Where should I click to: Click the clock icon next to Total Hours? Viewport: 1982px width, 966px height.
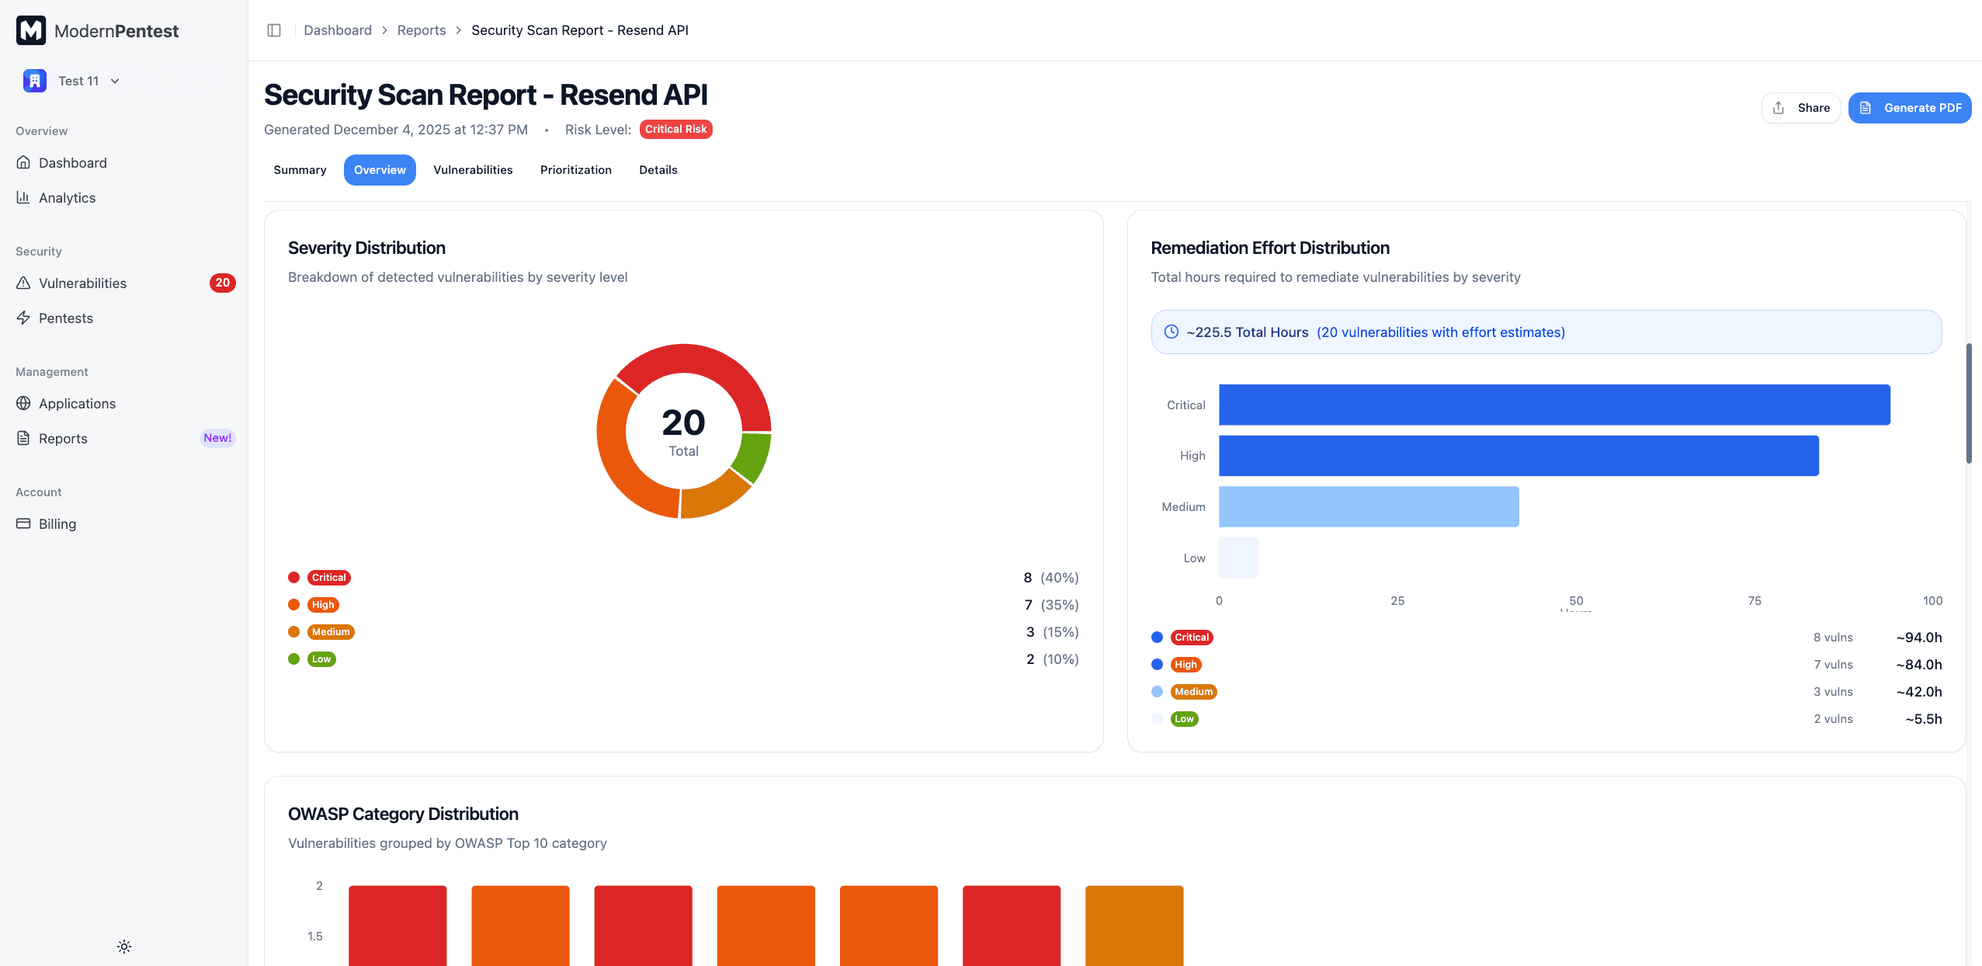tap(1170, 332)
